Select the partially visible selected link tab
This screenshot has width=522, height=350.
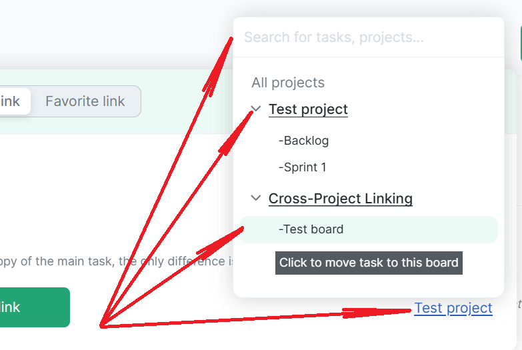pos(12,101)
